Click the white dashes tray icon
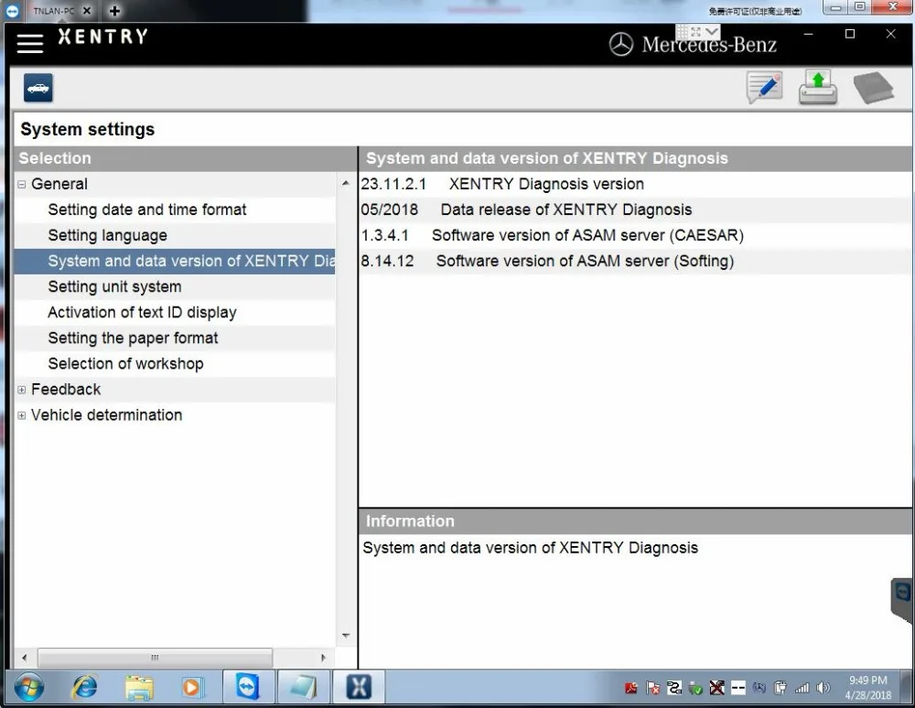Screen dimensions: 915x708 [x=738, y=689]
